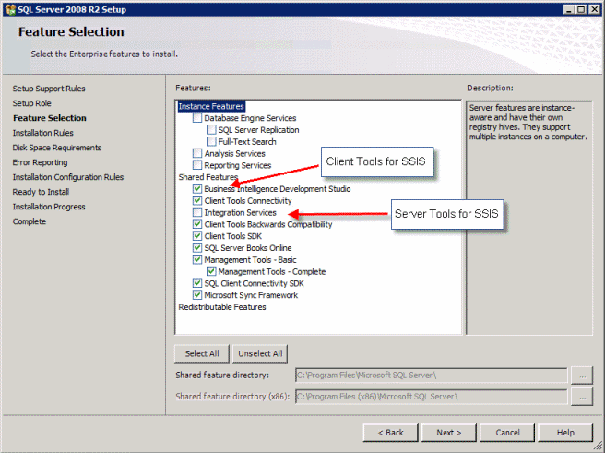Click the SQL Server Setup title bar icon
Viewport: 605px width, 453px height.
click(x=10, y=9)
